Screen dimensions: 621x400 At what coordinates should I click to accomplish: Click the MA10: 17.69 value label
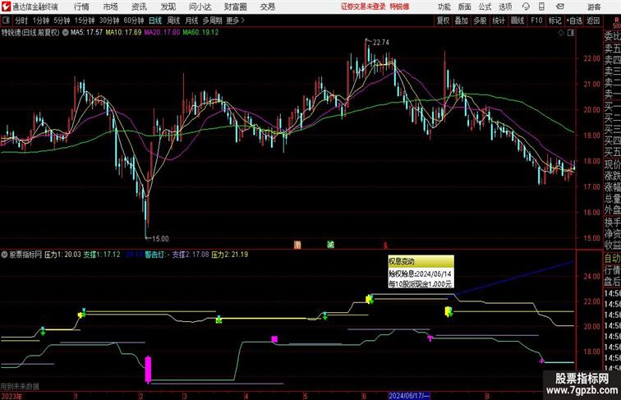[123, 33]
